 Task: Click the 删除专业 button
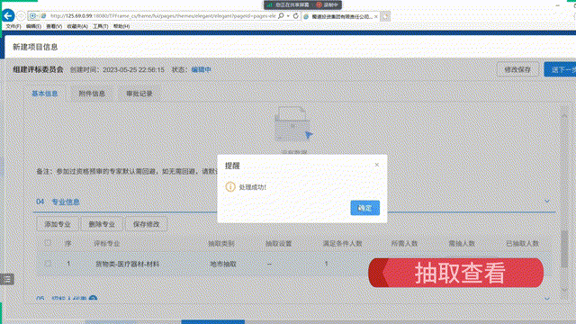tap(102, 224)
